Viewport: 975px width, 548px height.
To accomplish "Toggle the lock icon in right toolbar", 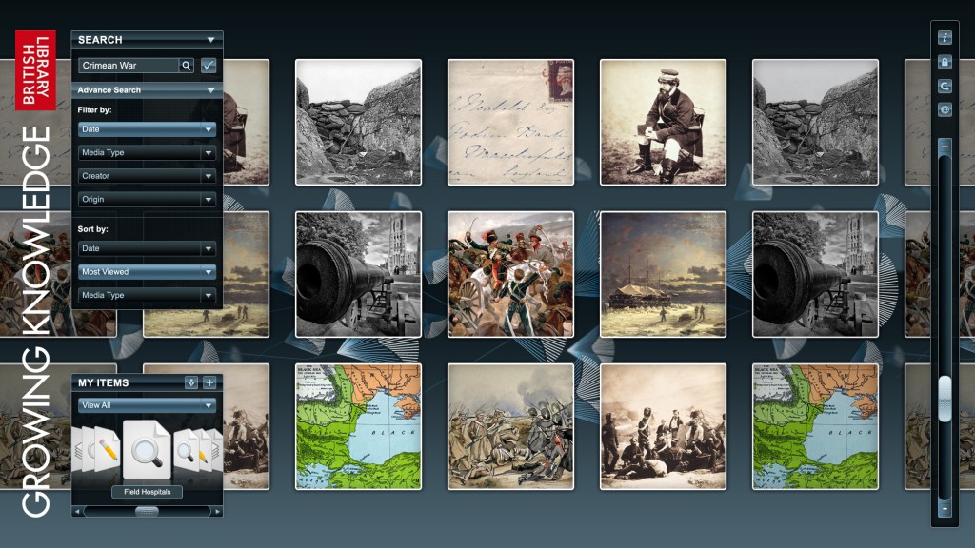I will pyautogui.click(x=945, y=62).
